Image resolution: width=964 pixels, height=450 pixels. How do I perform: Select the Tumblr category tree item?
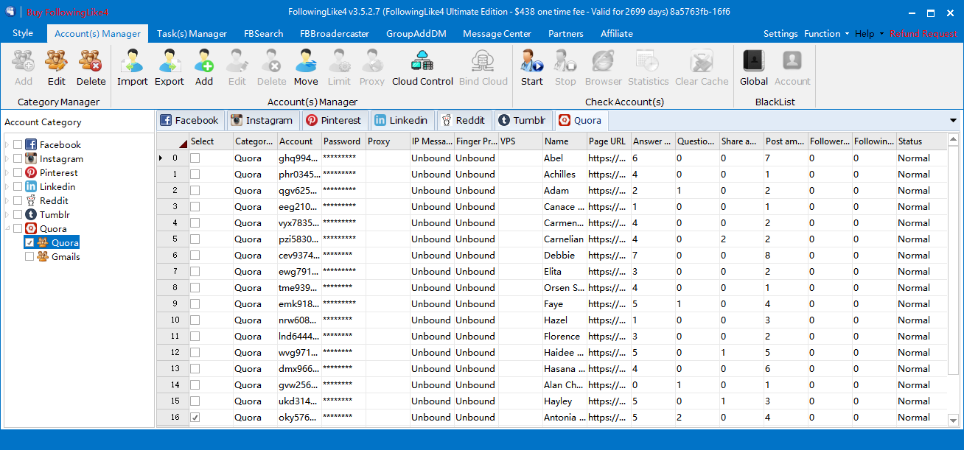(x=55, y=215)
